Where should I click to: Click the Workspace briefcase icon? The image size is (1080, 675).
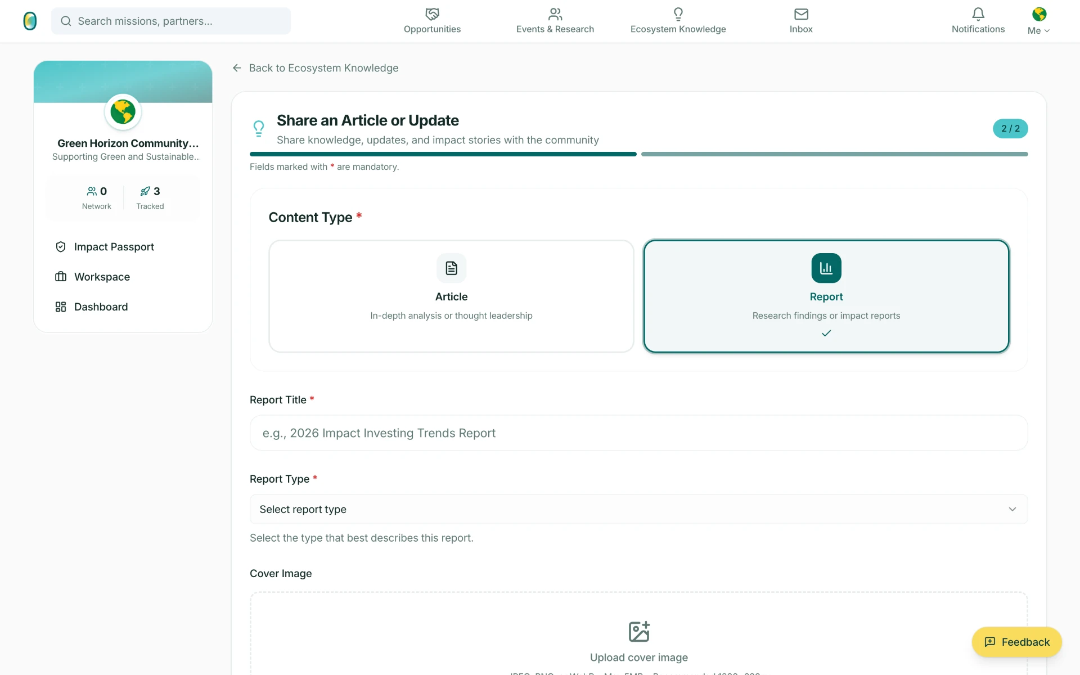pos(61,277)
